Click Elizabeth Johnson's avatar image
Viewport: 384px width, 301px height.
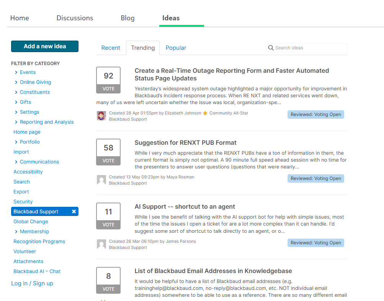pos(101,116)
